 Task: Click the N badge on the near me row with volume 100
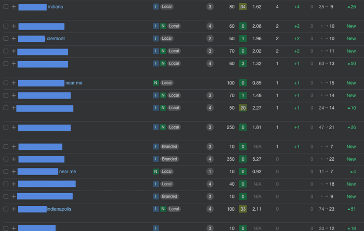tap(156, 83)
